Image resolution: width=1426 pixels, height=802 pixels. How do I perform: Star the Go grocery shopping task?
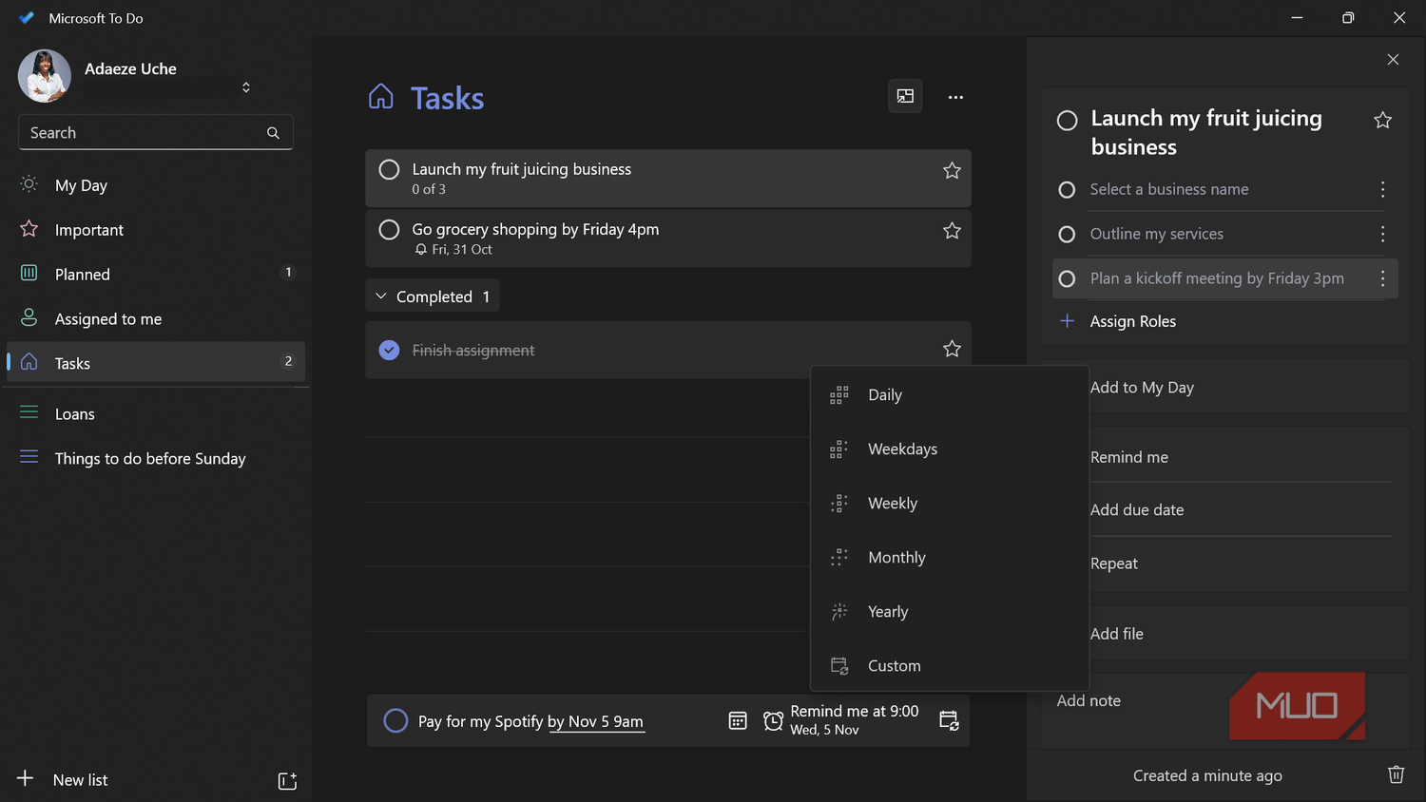click(x=952, y=230)
